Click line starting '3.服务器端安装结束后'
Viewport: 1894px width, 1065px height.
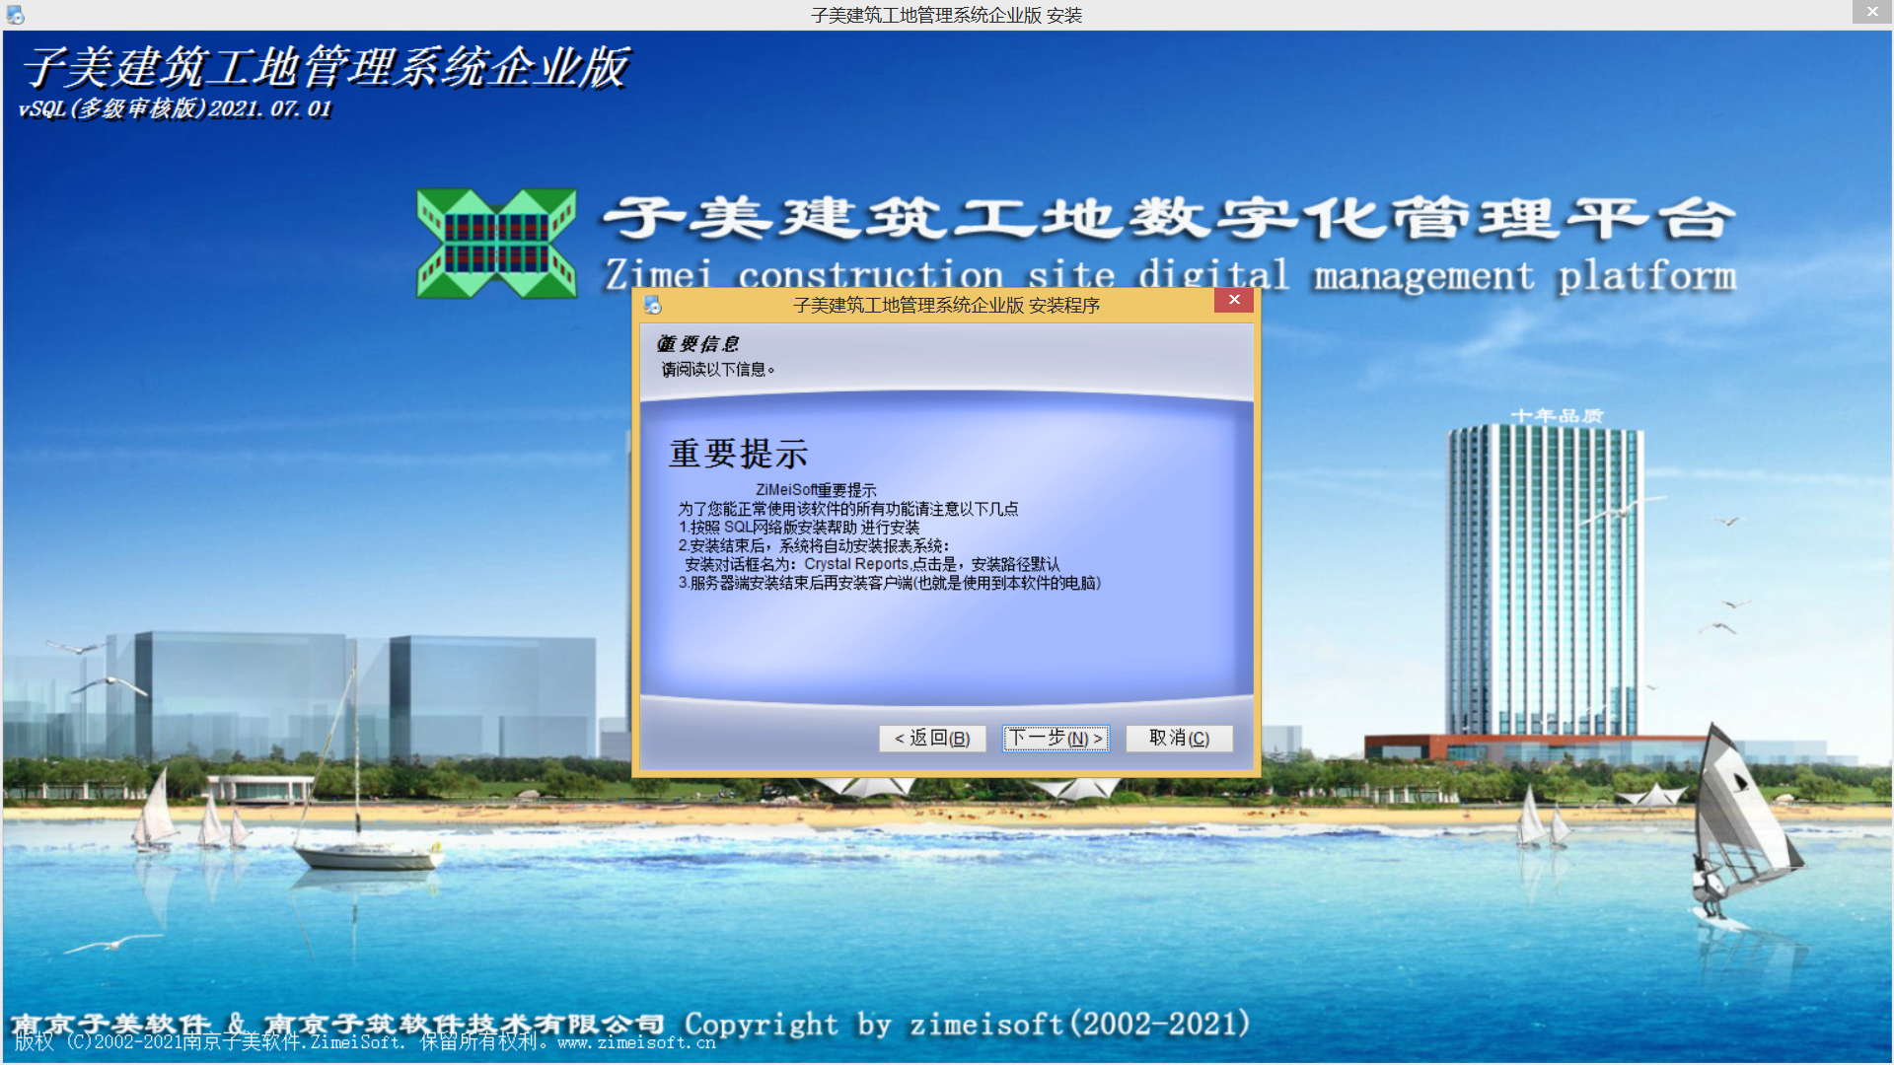pos(889,583)
